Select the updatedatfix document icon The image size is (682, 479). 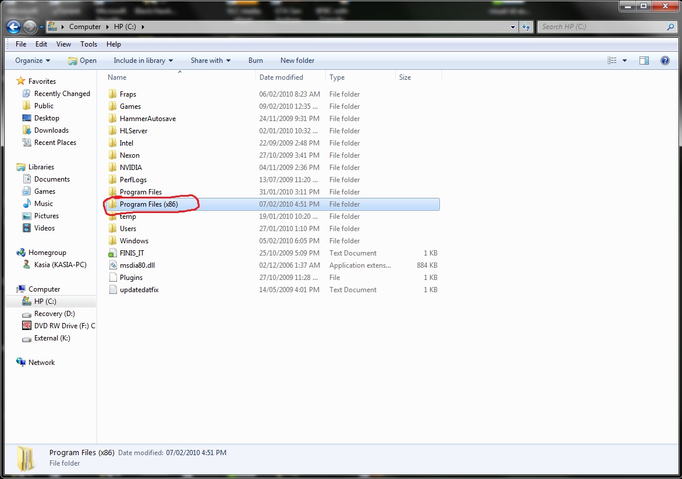pos(113,290)
